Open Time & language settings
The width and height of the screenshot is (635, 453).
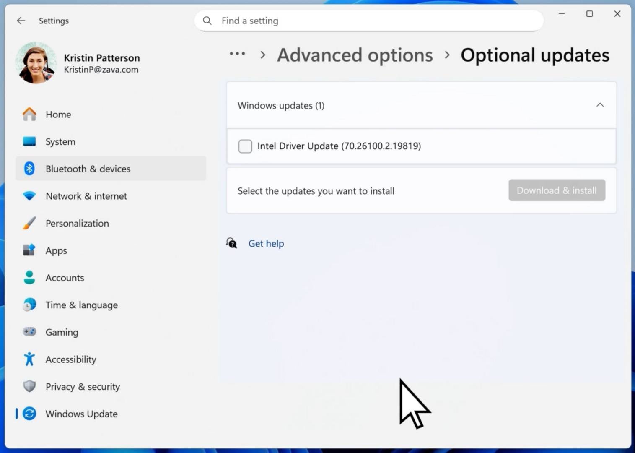[111, 305]
